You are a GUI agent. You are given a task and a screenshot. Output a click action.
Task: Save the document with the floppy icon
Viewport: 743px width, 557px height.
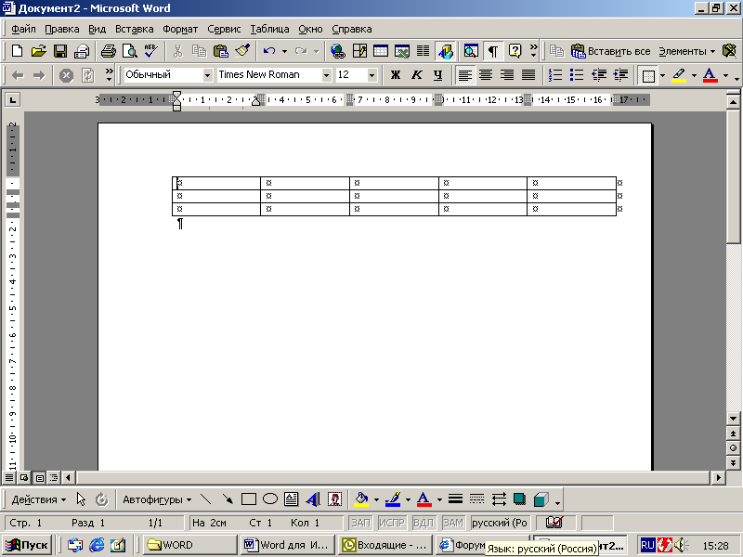click(x=60, y=51)
